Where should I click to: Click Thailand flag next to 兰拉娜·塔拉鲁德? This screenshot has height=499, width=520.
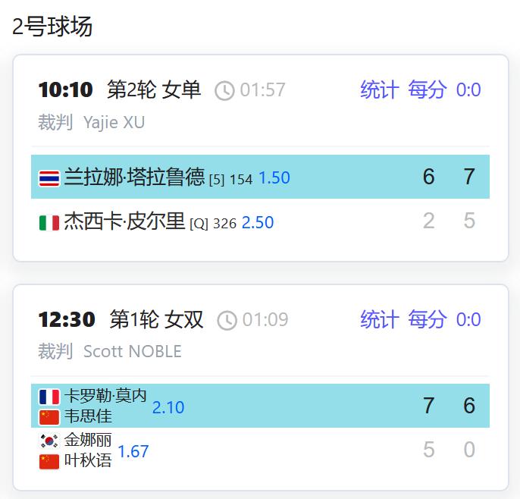pyautogui.click(x=49, y=178)
